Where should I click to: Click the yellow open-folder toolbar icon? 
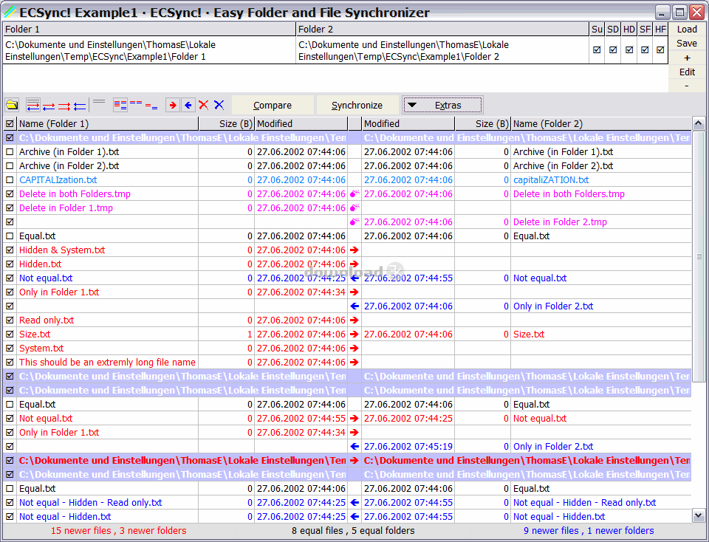(12, 106)
